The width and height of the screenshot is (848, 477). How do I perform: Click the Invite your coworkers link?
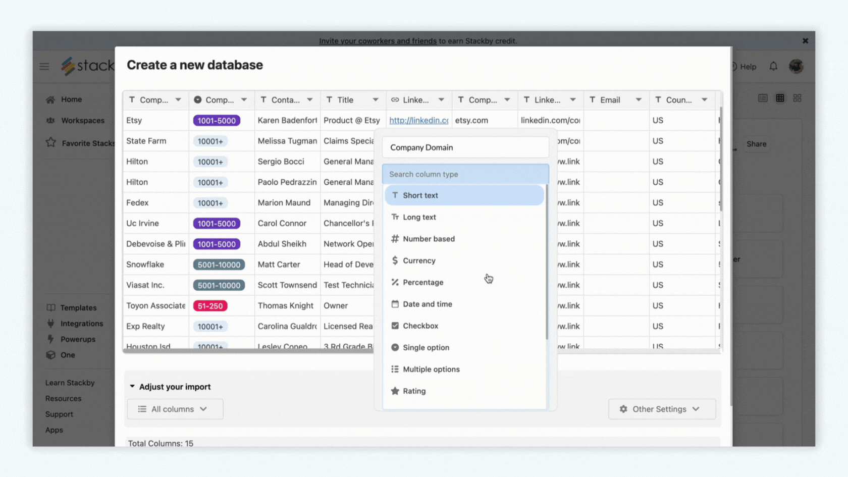pos(378,41)
